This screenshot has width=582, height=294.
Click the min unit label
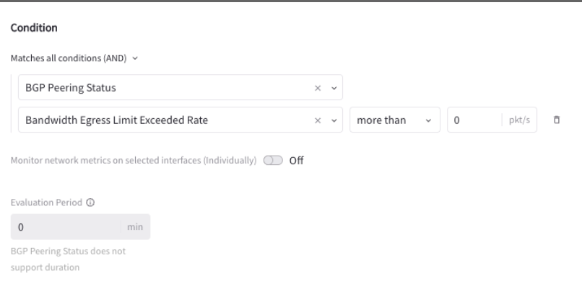[x=135, y=227]
